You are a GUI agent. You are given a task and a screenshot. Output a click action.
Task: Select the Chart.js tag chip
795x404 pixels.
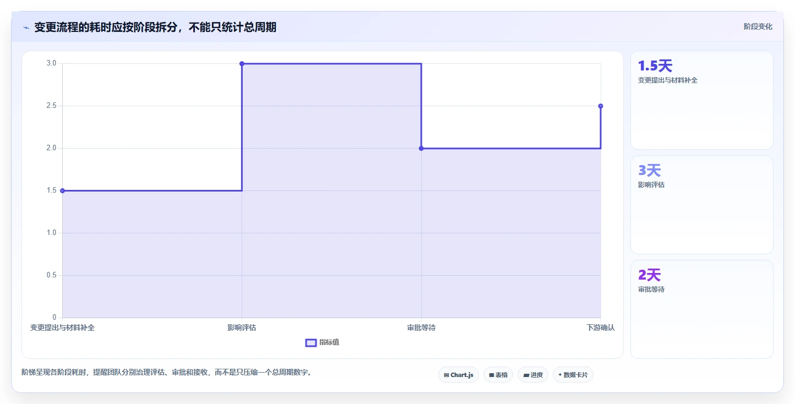click(459, 375)
